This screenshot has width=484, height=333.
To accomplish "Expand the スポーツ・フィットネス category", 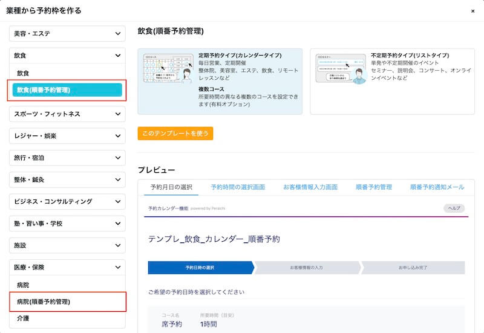I will tap(67, 114).
